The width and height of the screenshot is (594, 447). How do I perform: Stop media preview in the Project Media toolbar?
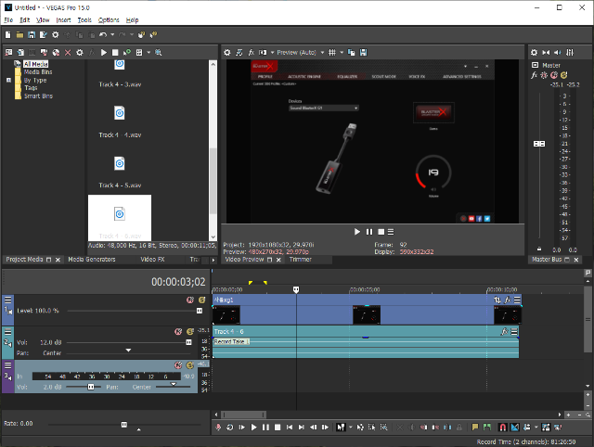click(x=115, y=53)
